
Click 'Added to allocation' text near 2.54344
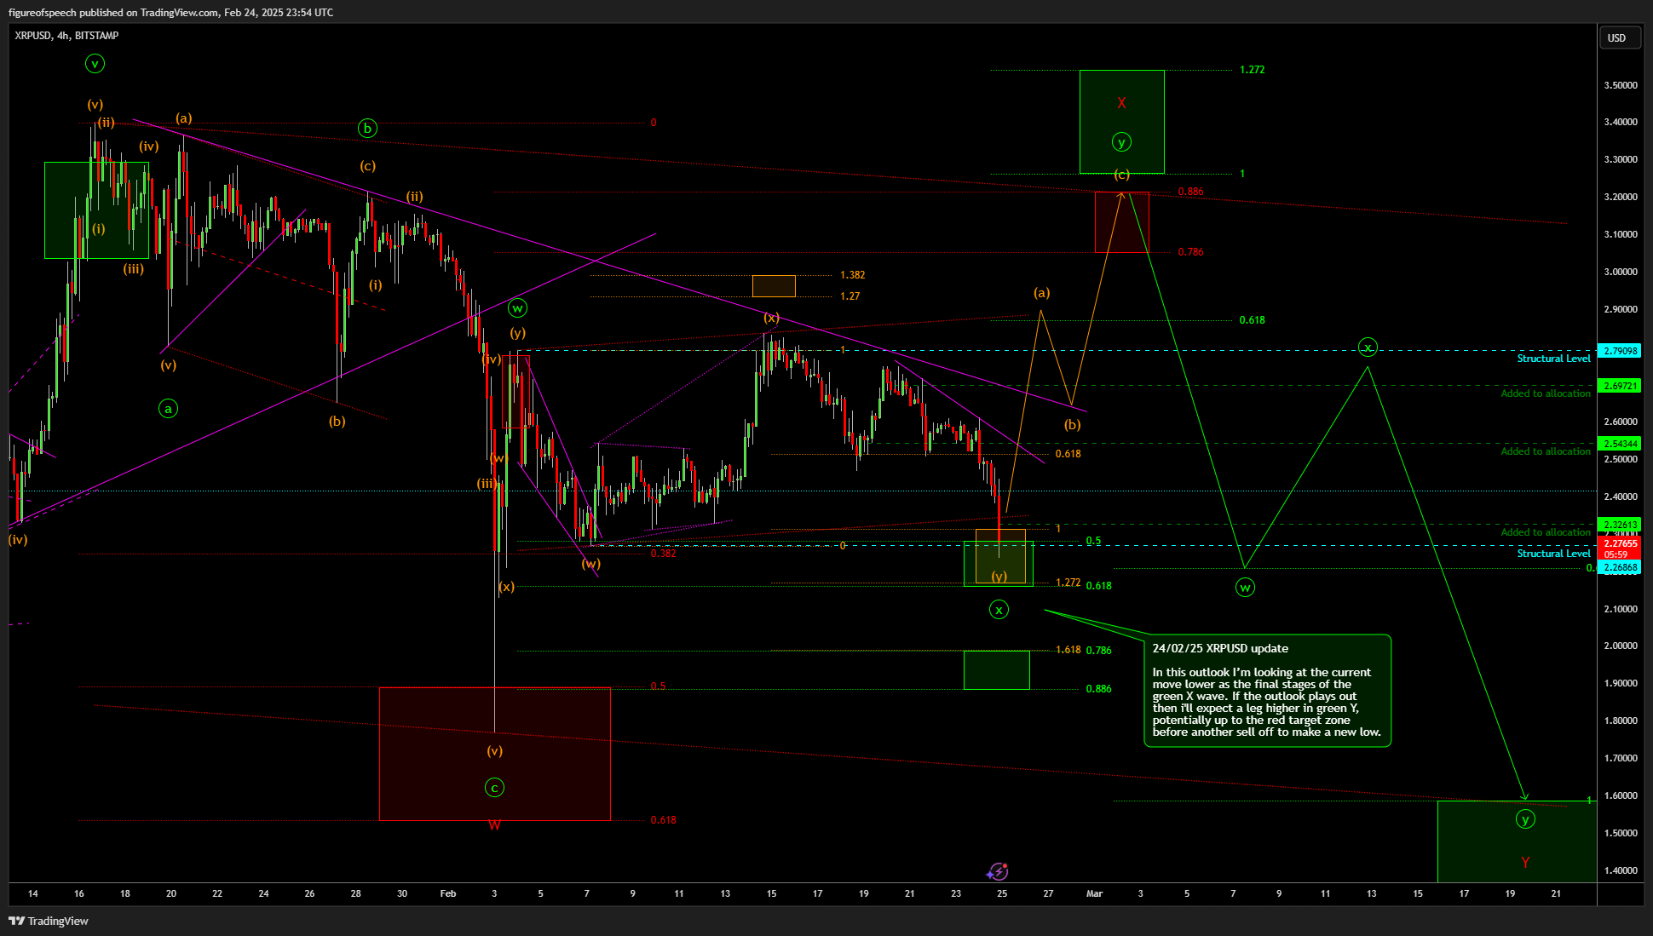(1546, 451)
